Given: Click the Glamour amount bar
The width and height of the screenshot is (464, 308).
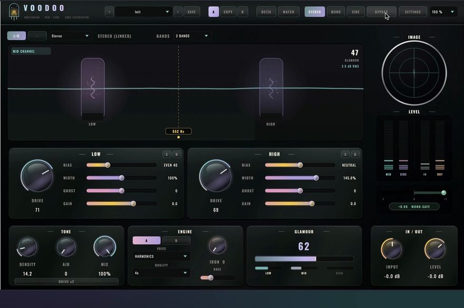Looking at the screenshot, I should 304,259.
